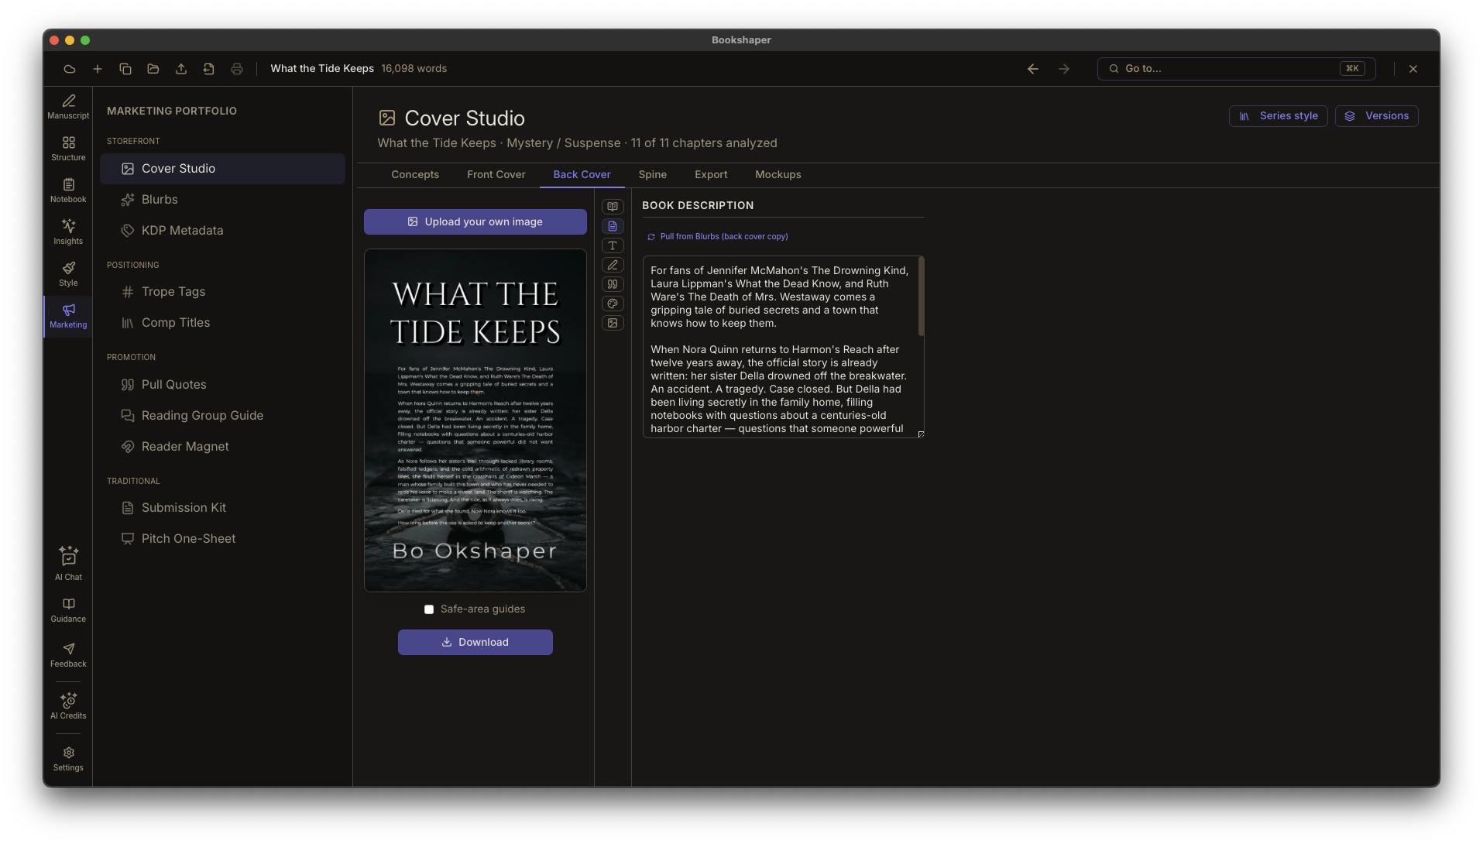
Task: Click the Download button
Action: coord(475,642)
